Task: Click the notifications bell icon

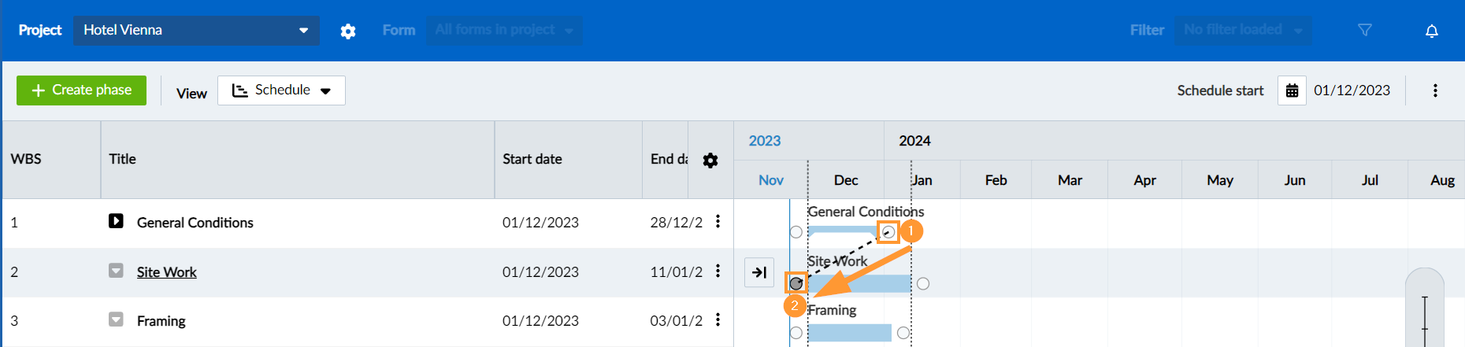Action: click(1431, 31)
